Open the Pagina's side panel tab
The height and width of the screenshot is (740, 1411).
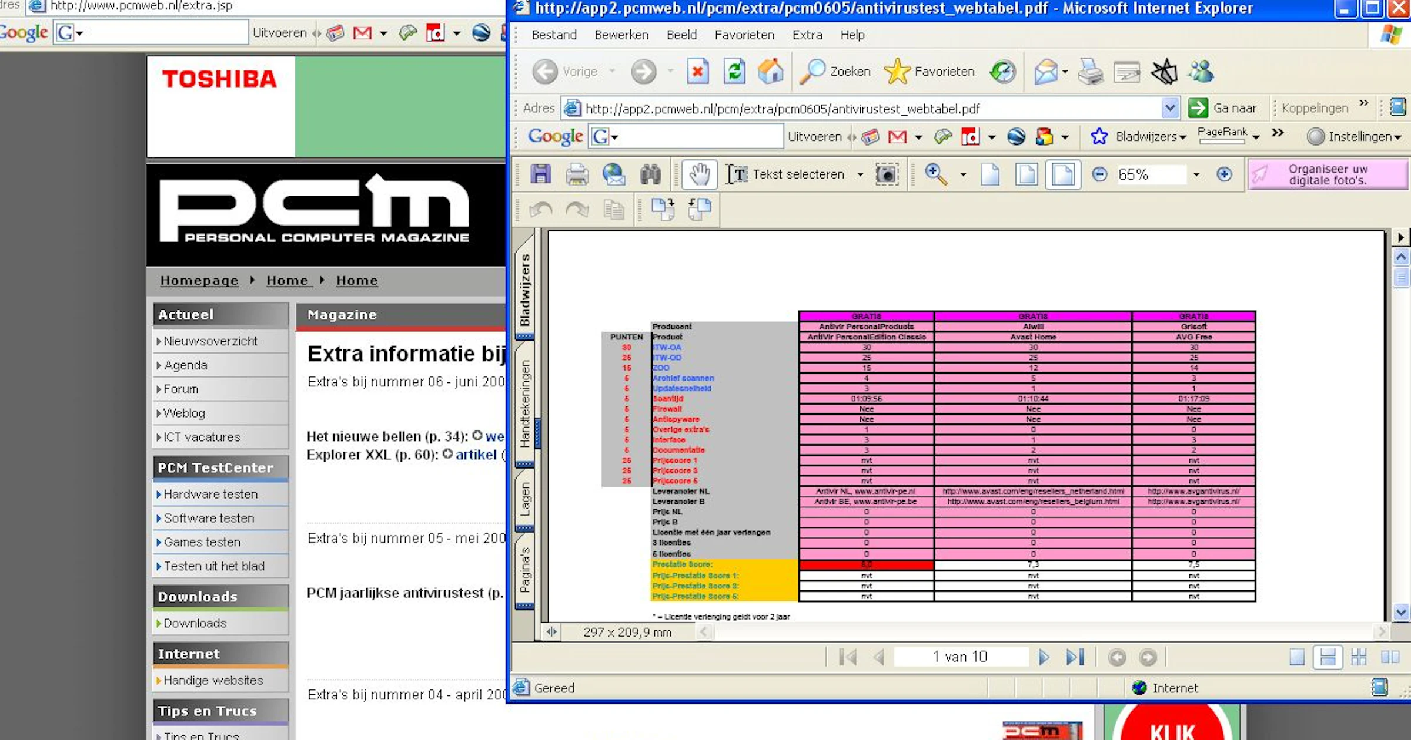[x=524, y=570]
